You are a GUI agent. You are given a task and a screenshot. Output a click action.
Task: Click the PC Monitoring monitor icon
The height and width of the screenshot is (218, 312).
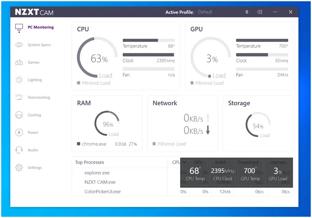click(x=19, y=28)
